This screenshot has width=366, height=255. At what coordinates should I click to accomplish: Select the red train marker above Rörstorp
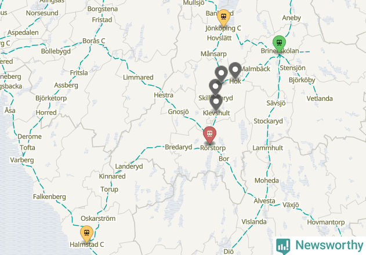pyautogui.click(x=209, y=135)
